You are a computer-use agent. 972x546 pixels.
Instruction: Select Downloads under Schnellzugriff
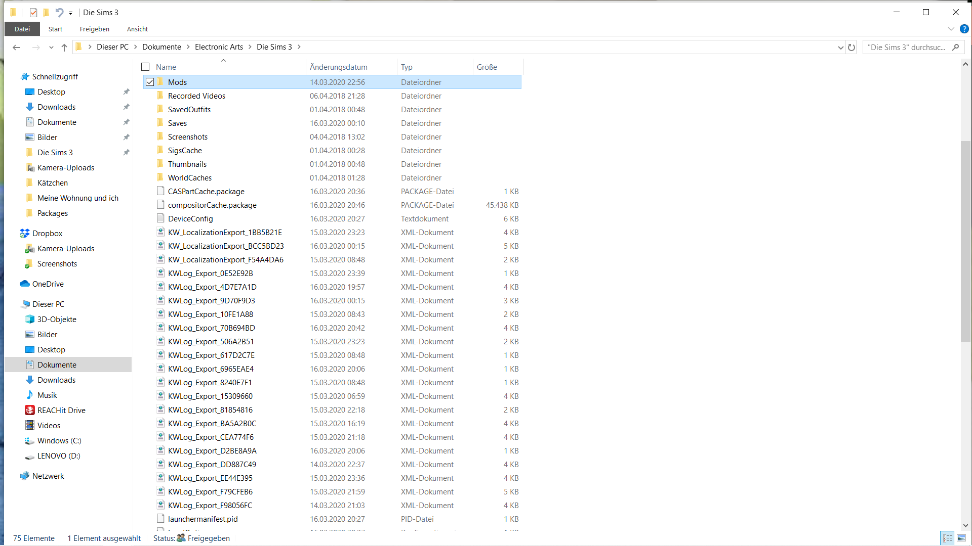pos(56,107)
